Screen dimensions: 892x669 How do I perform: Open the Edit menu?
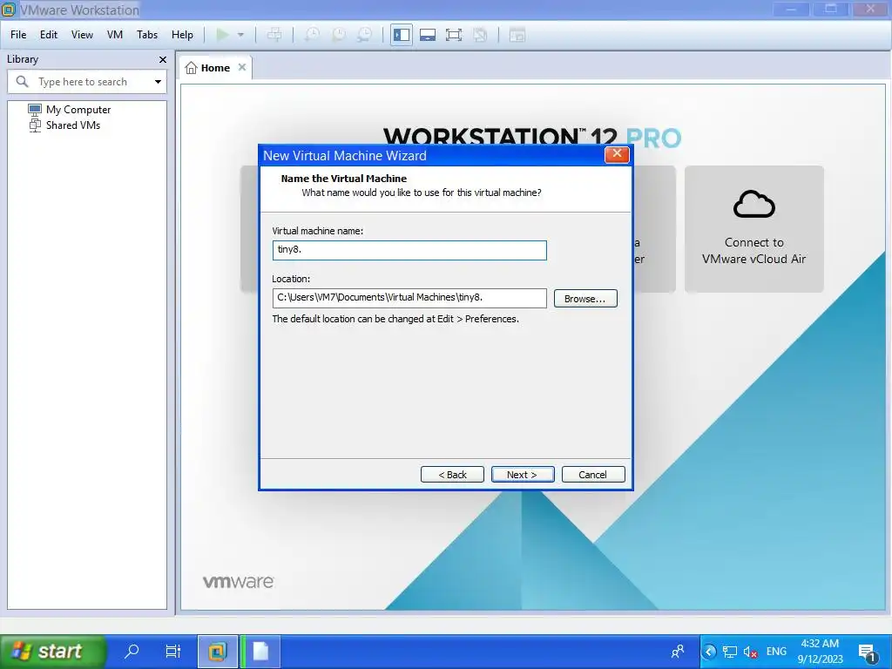49,35
